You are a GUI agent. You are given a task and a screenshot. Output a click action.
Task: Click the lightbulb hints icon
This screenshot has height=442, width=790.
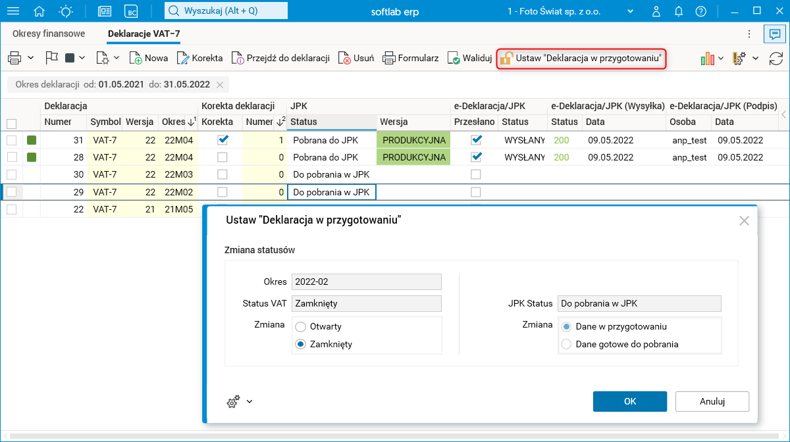[66, 11]
